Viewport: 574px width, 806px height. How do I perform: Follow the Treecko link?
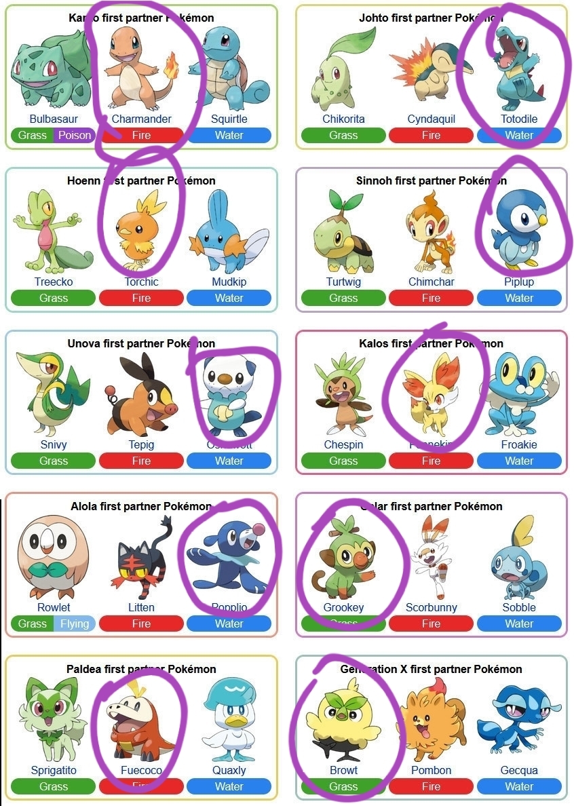pos(54,282)
